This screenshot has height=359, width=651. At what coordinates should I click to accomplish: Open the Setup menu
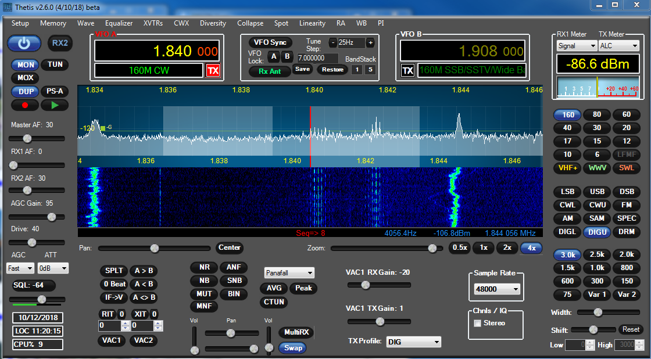click(x=20, y=23)
